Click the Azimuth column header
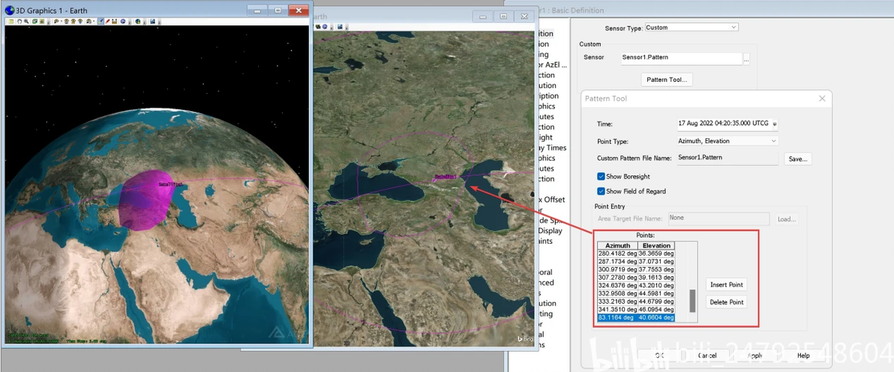The image size is (894, 372). tap(617, 246)
